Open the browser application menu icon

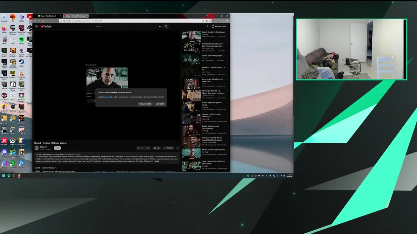point(227,21)
